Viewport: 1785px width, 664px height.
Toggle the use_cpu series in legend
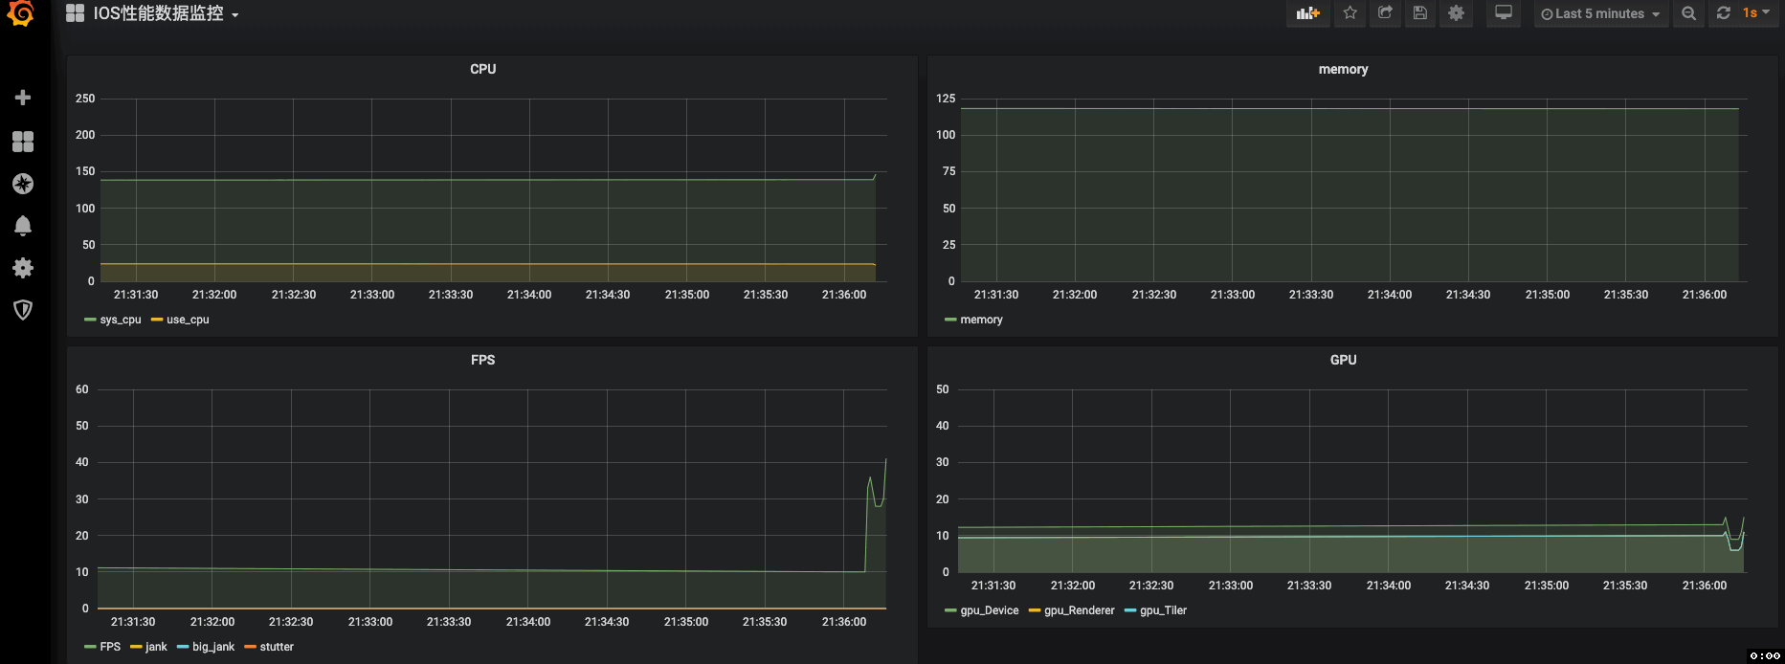tap(188, 320)
